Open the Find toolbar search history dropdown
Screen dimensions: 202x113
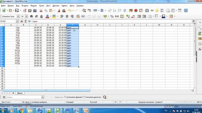click(x=43, y=97)
